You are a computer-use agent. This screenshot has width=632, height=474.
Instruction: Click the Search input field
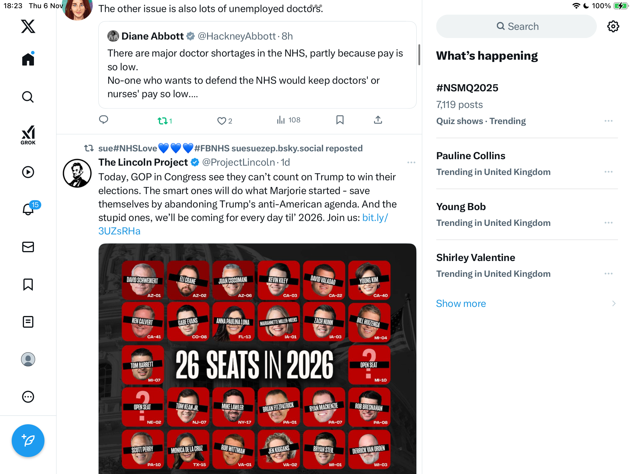click(x=516, y=26)
